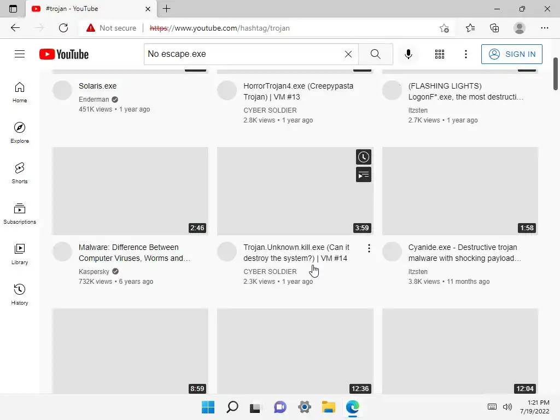The height and width of the screenshot is (420, 560).
Task: Click the SIGN IN button
Action: pyautogui.click(x=511, y=54)
